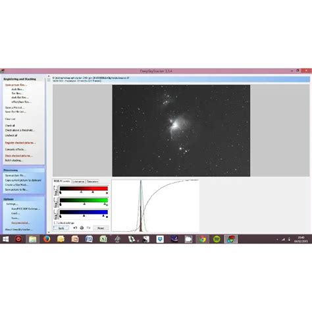Switch to the Saturation tab
Viewport: 312px width, 312px height.
(92, 182)
